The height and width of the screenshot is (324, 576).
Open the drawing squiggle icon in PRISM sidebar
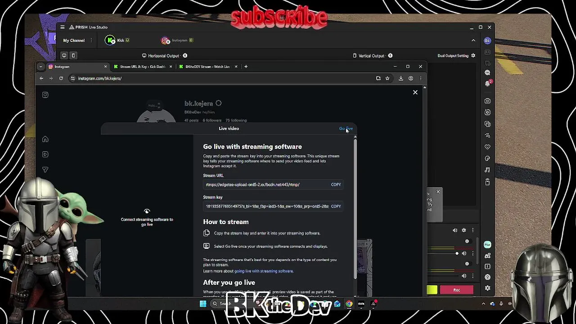(487, 135)
